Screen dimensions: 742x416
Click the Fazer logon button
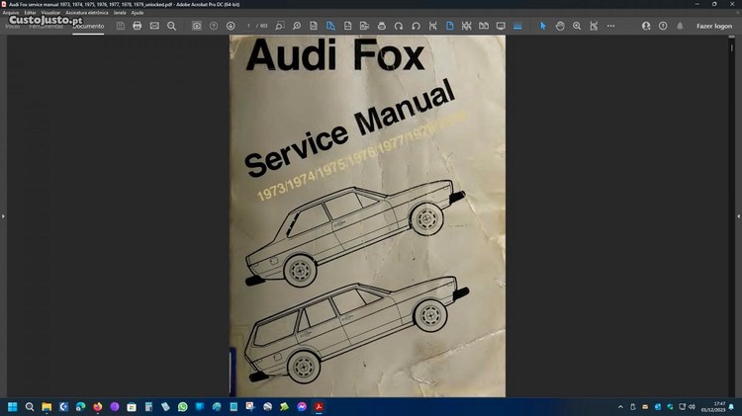(713, 26)
